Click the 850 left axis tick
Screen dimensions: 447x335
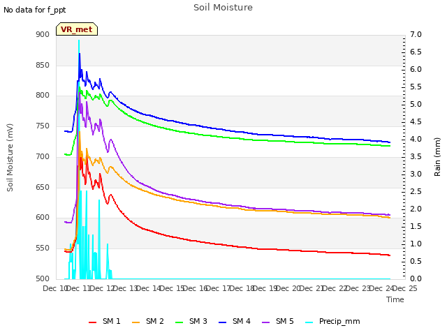(x=43, y=65)
